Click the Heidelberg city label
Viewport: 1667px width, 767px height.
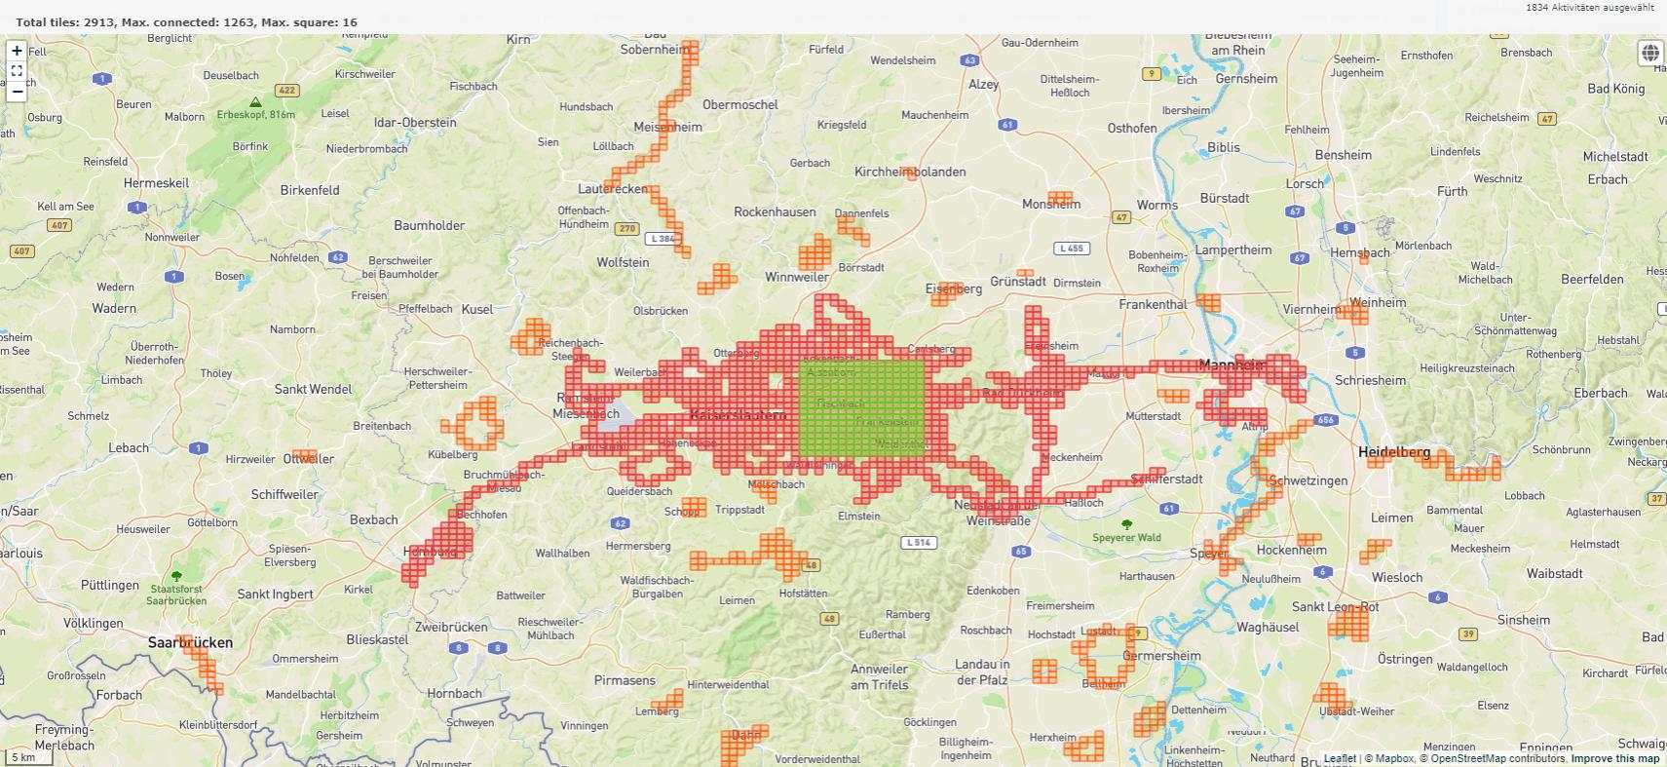(x=1394, y=452)
